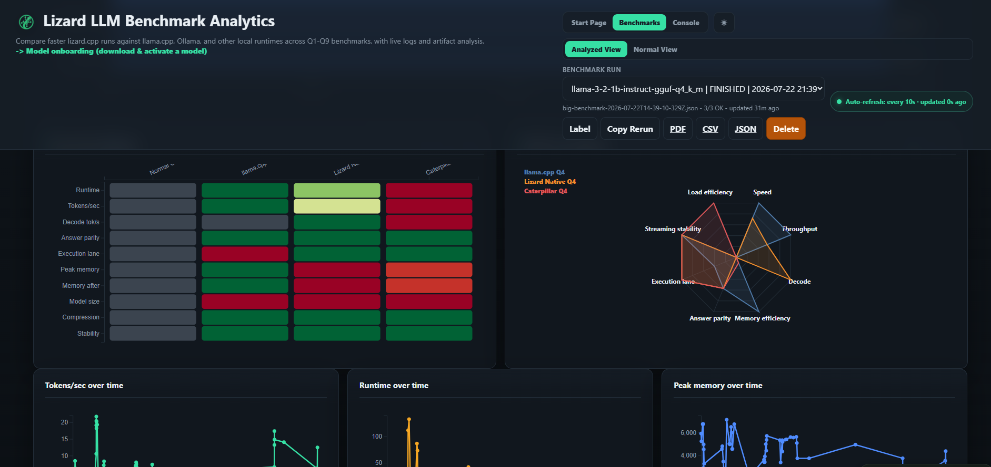Click the lizard logo icon
The height and width of the screenshot is (467, 991).
click(x=26, y=22)
